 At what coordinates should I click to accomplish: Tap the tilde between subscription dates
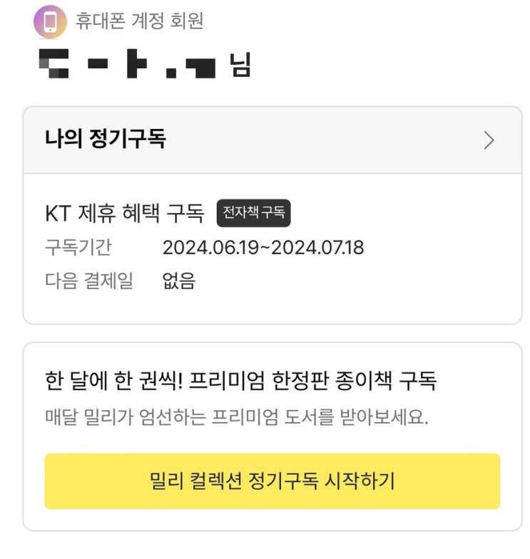pyautogui.click(x=266, y=248)
